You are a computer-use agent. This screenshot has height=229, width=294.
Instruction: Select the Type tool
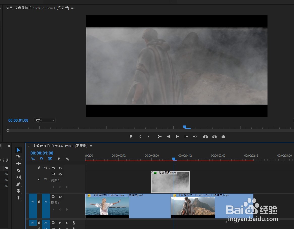tap(18, 198)
